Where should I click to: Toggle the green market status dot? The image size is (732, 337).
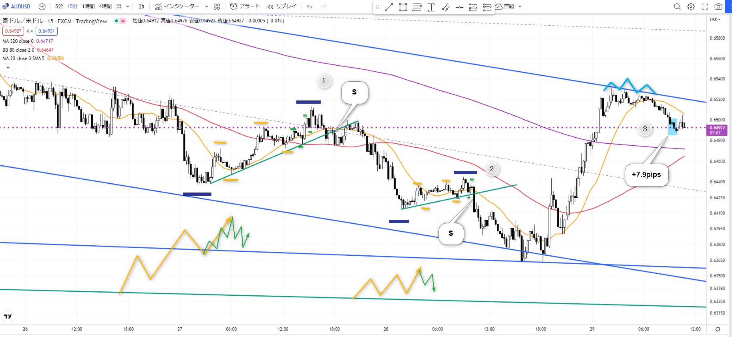point(116,21)
